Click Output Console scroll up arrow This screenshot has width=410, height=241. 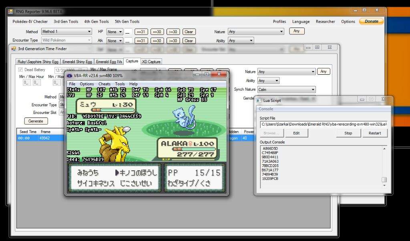384,149
